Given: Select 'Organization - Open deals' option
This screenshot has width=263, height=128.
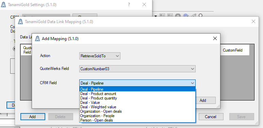Looking at the screenshot, I should coord(137,111).
